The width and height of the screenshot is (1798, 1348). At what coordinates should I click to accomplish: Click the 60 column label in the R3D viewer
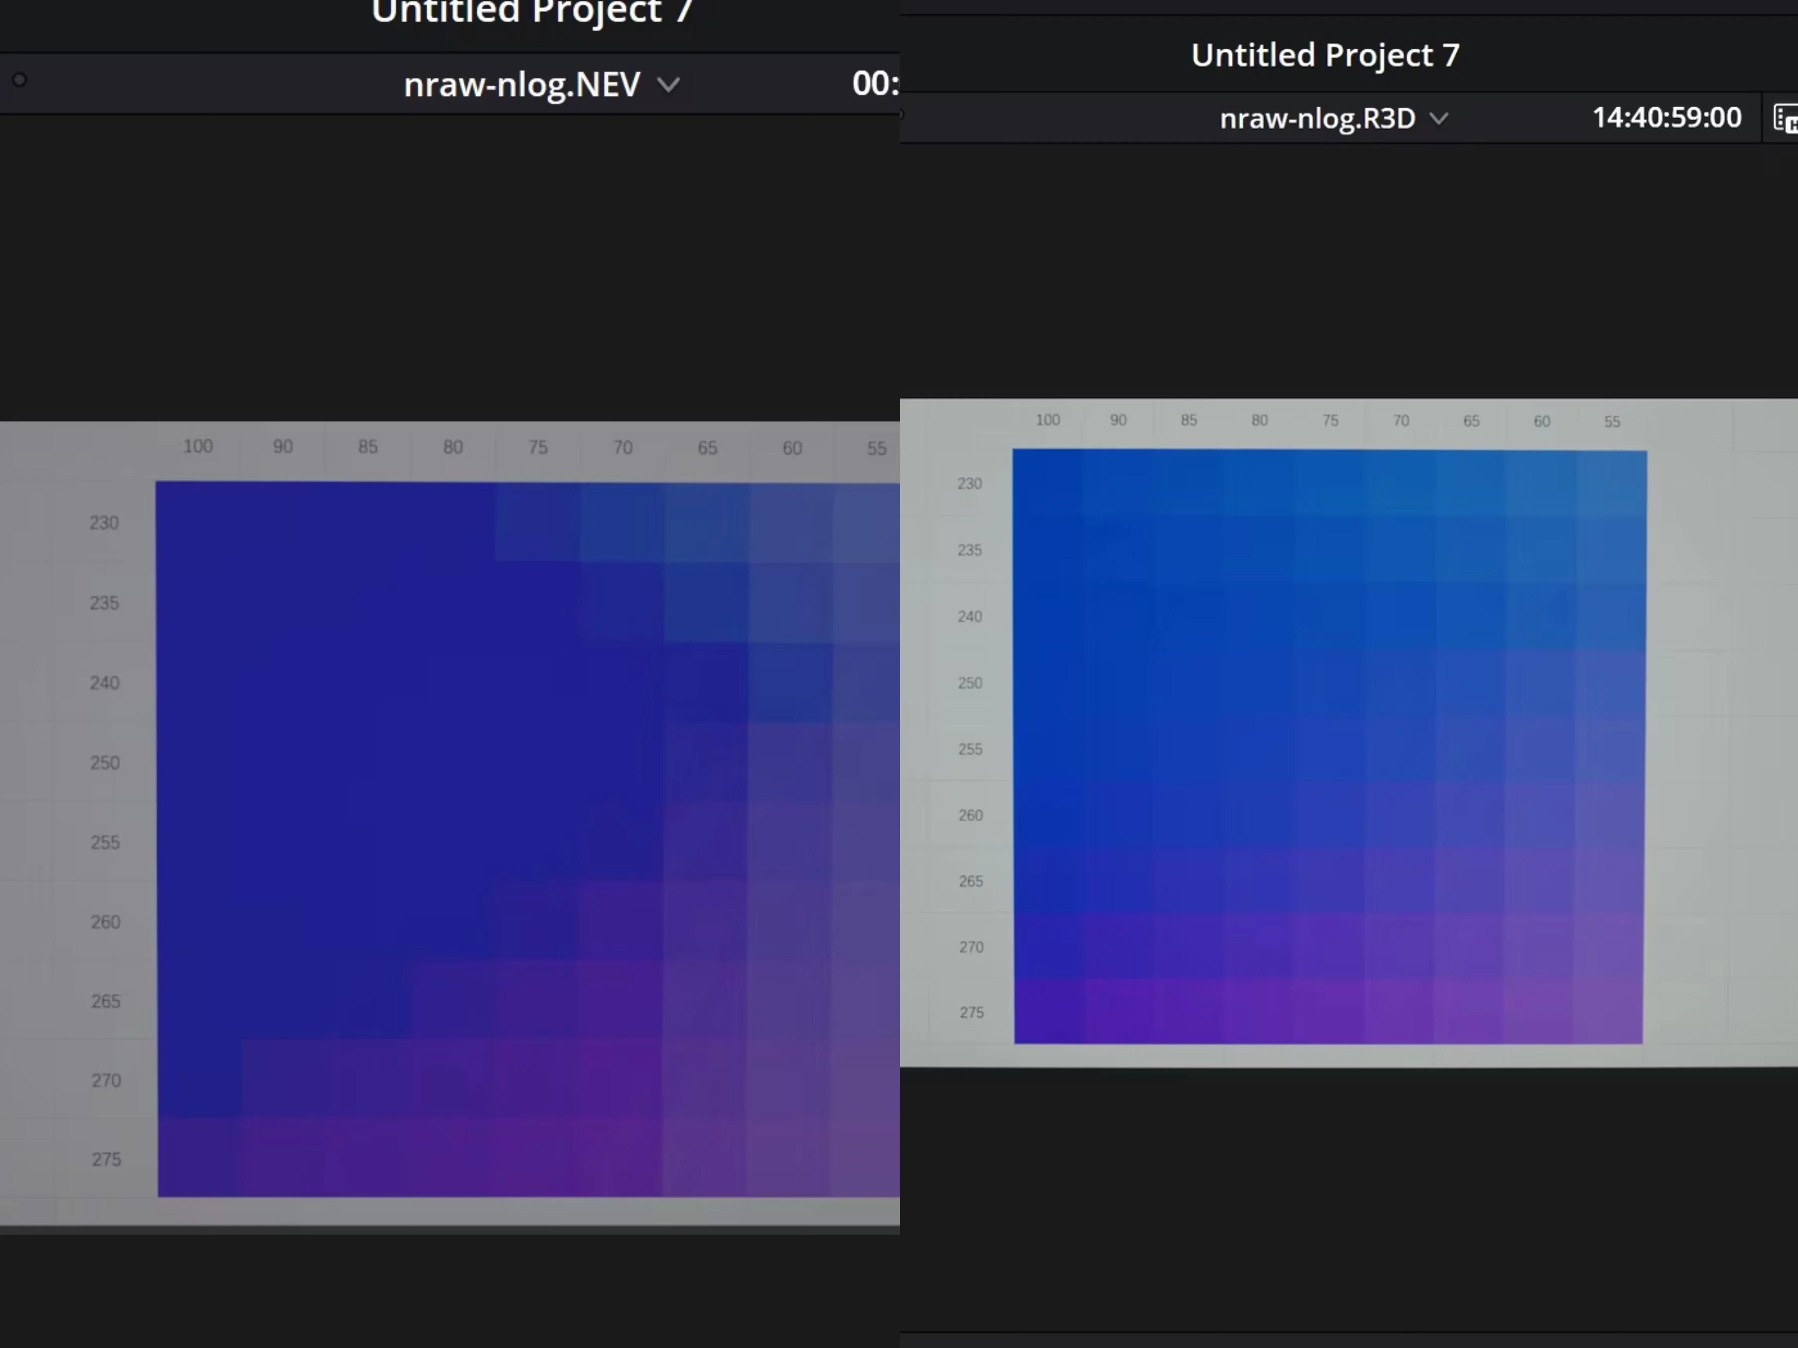pyautogui.click(x=1542, y=421)
